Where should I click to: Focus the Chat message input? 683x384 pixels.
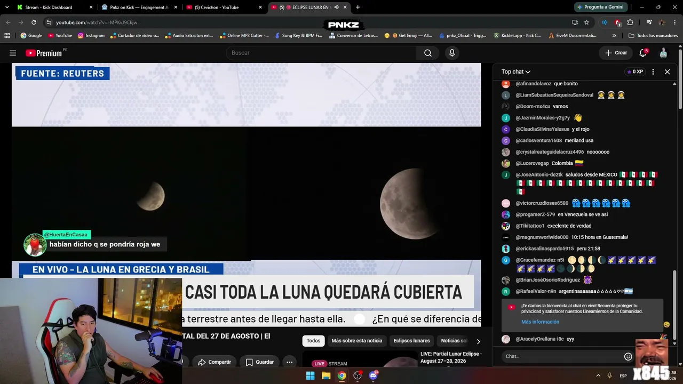[562, 356]
